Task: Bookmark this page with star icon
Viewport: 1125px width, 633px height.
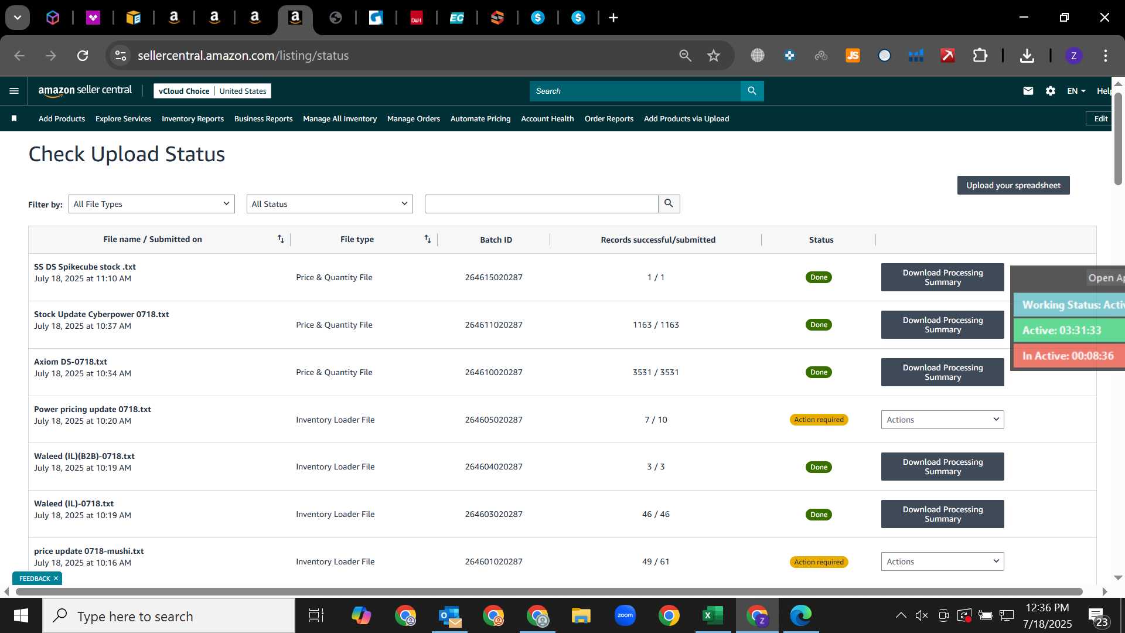Action: 713,56
